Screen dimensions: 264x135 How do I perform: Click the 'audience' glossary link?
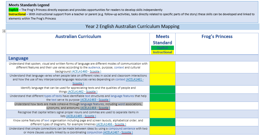[94, 67]
